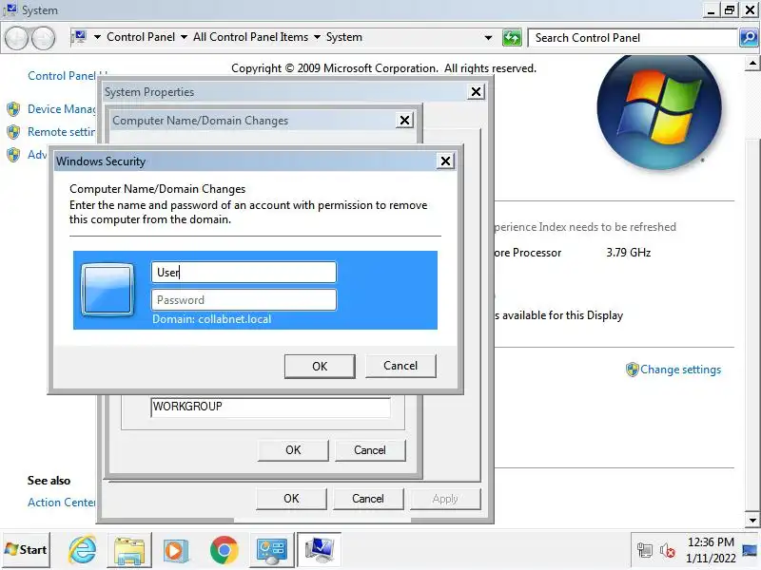The height and width of the screenshot is (570, 761).
Task: Click the scrollbar down arrow
Action: [752, 521]
